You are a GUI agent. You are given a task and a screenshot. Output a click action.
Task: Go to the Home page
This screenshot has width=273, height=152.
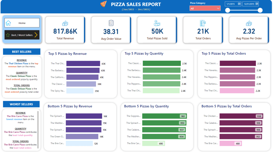point(22,23)
